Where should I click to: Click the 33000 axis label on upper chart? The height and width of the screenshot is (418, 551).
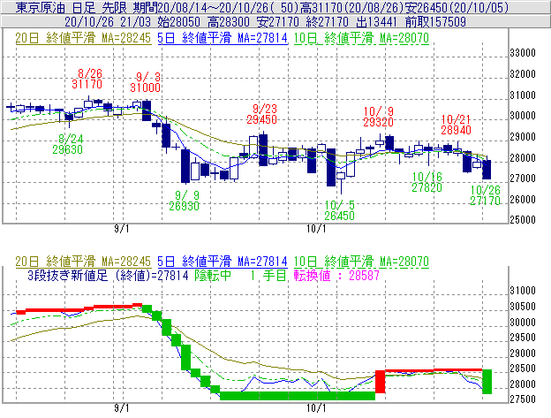click(523, 53)
